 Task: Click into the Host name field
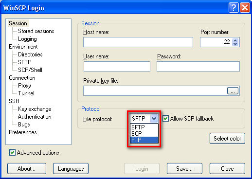tap(138, 42)
